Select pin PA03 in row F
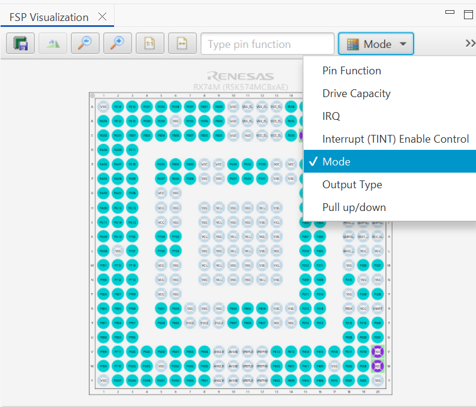 (x=103, y=179)
